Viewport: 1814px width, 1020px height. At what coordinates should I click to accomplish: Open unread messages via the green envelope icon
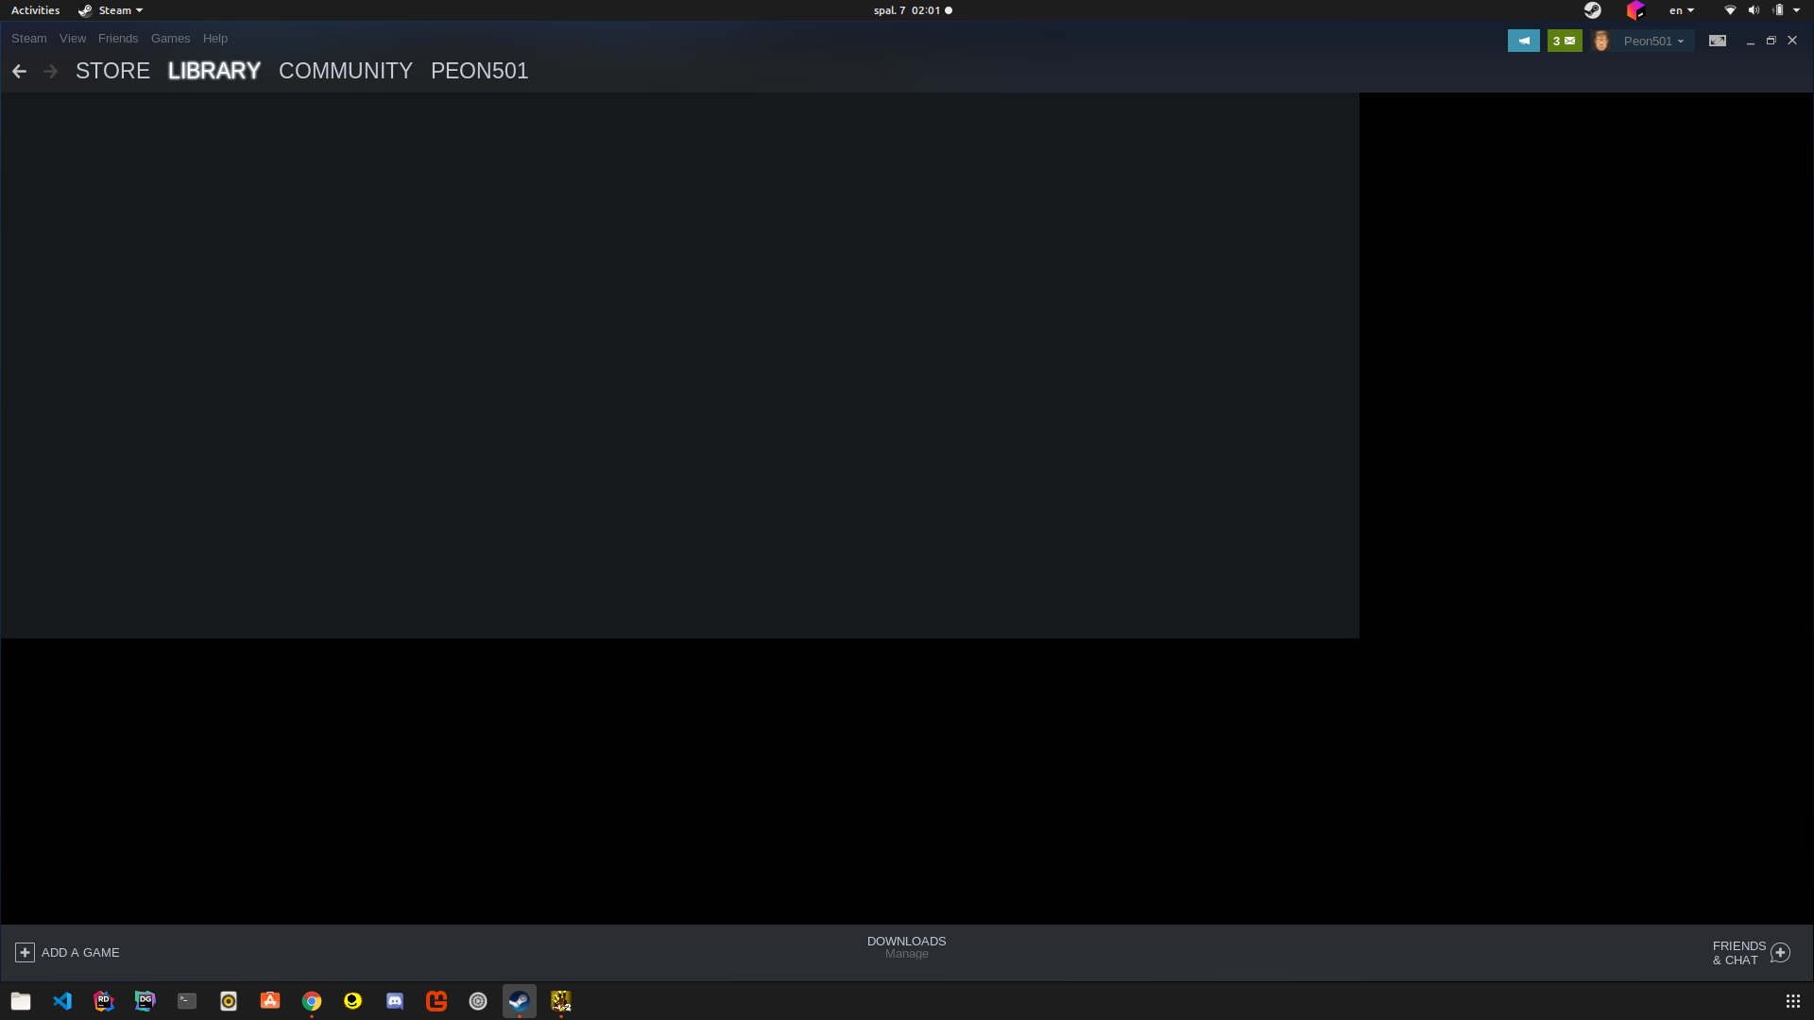coord(1565,41)
